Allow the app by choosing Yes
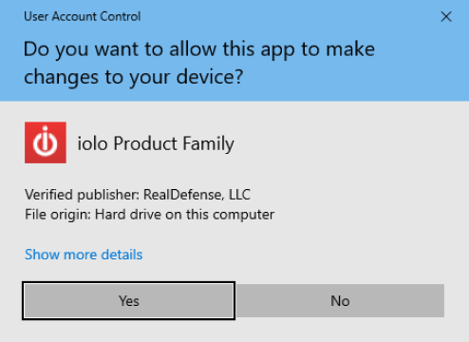 click(x=129, y=300)
